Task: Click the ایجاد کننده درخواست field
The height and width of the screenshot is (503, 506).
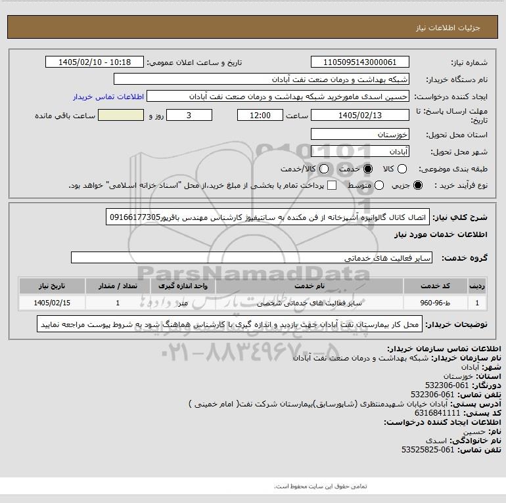Action: 278,97
